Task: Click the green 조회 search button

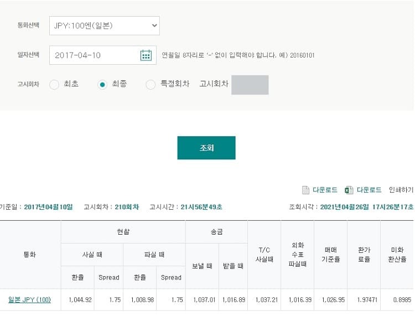Action: tap(206, 148)
